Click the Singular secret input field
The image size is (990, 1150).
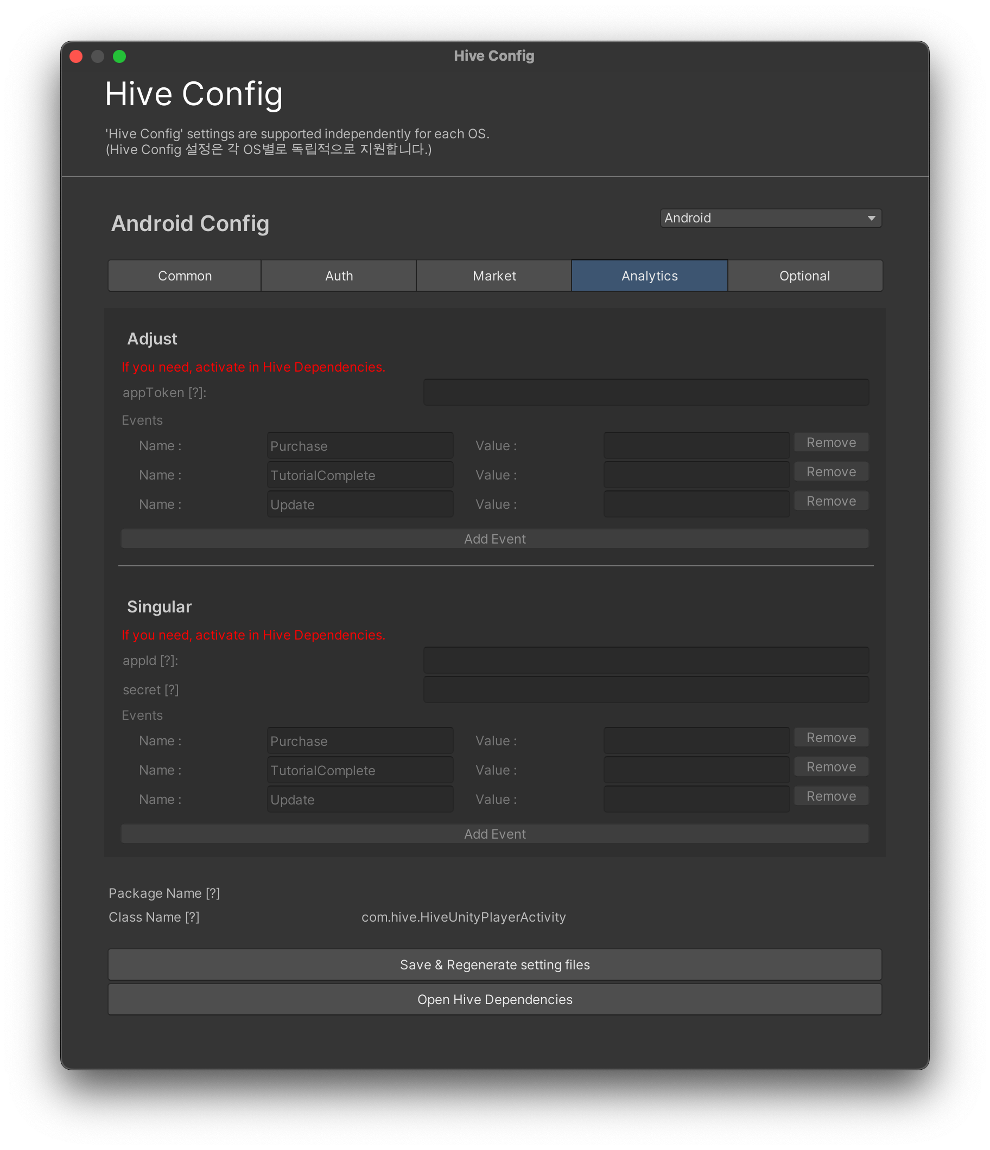[646, 690]
